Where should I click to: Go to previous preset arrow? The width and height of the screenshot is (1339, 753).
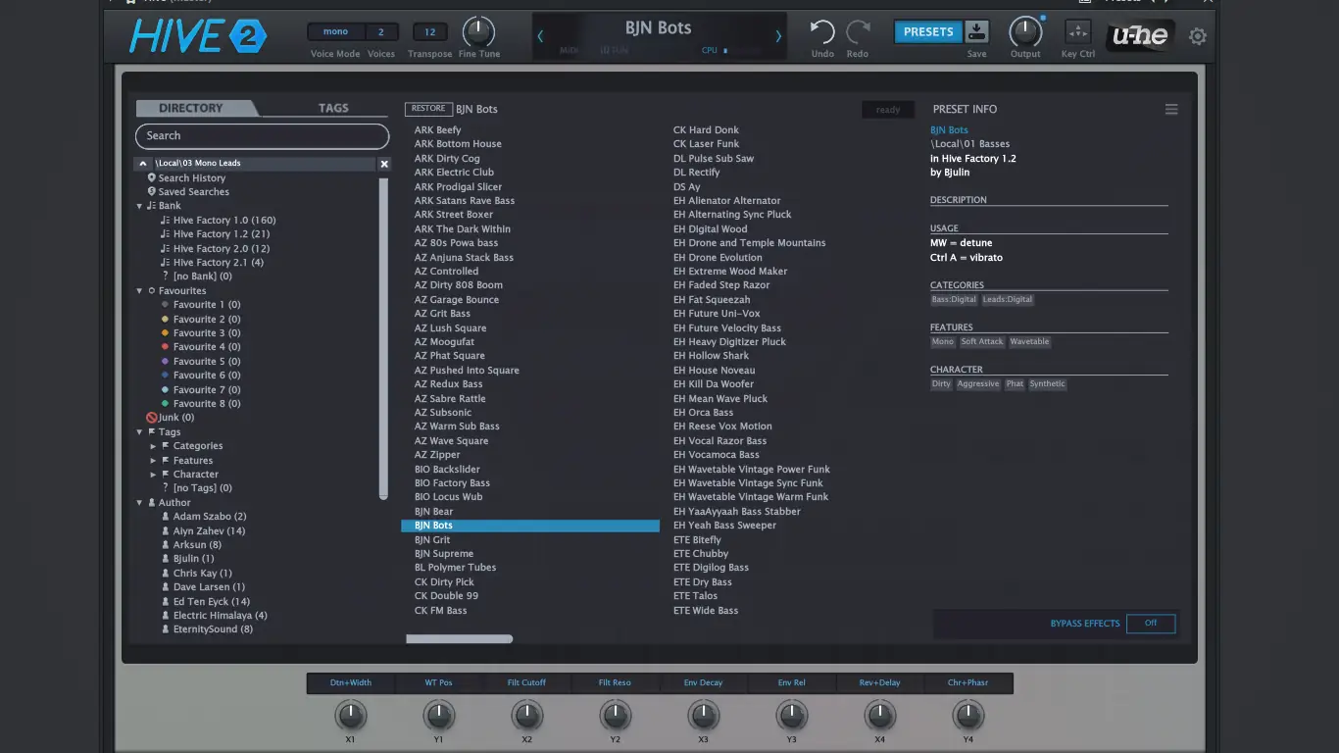540,36
